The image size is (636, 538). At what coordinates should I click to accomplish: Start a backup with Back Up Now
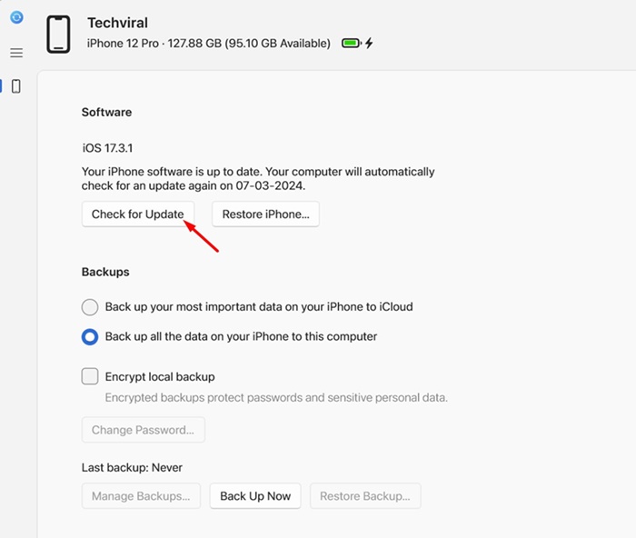pos(255,496)
